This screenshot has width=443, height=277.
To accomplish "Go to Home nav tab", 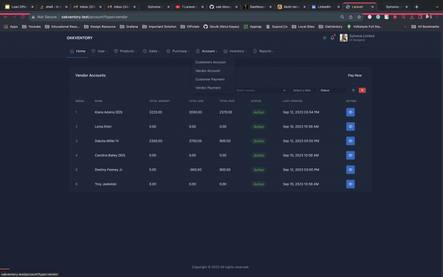I will (78, 51).
